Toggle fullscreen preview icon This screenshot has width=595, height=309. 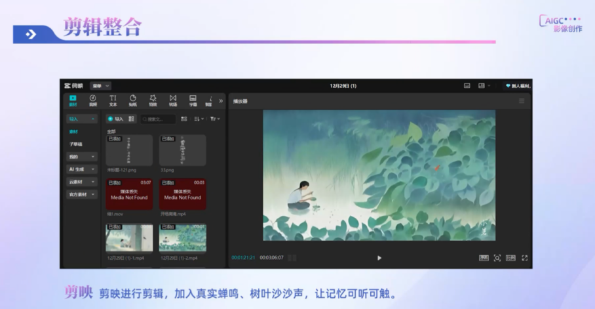pos(525,258)
